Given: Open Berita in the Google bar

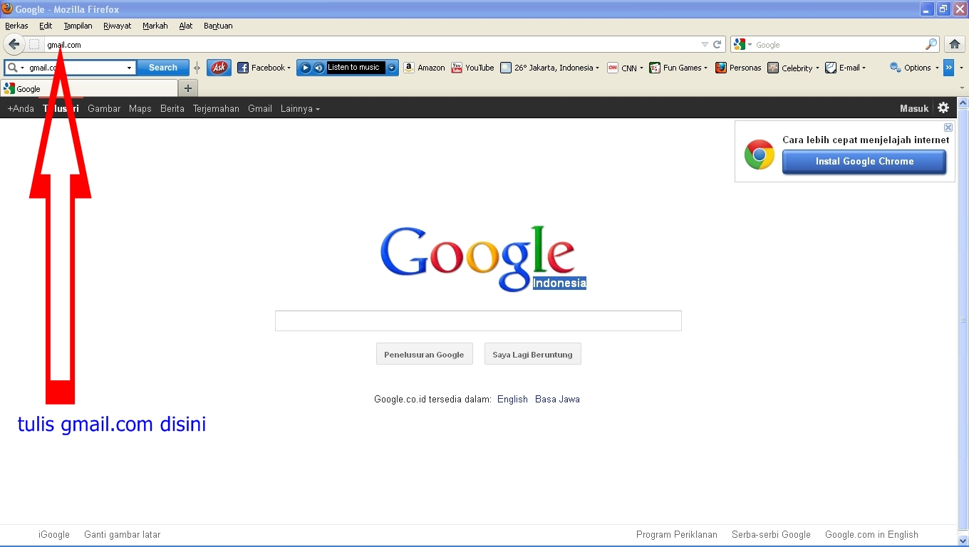Looking at the screenshot, I should click(x=172, y=108).
